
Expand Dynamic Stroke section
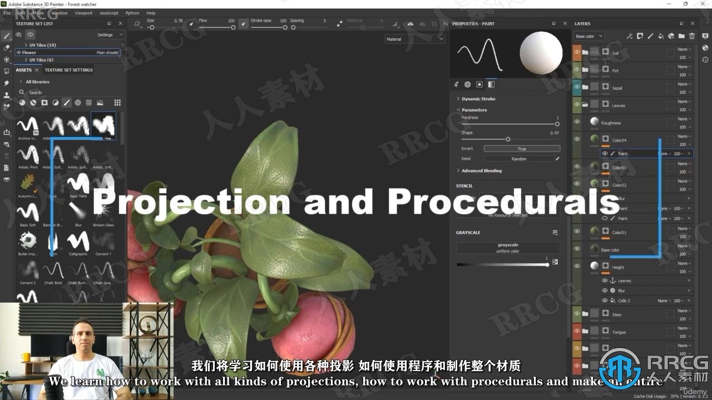pyautogui.click(x=458, y=99)
